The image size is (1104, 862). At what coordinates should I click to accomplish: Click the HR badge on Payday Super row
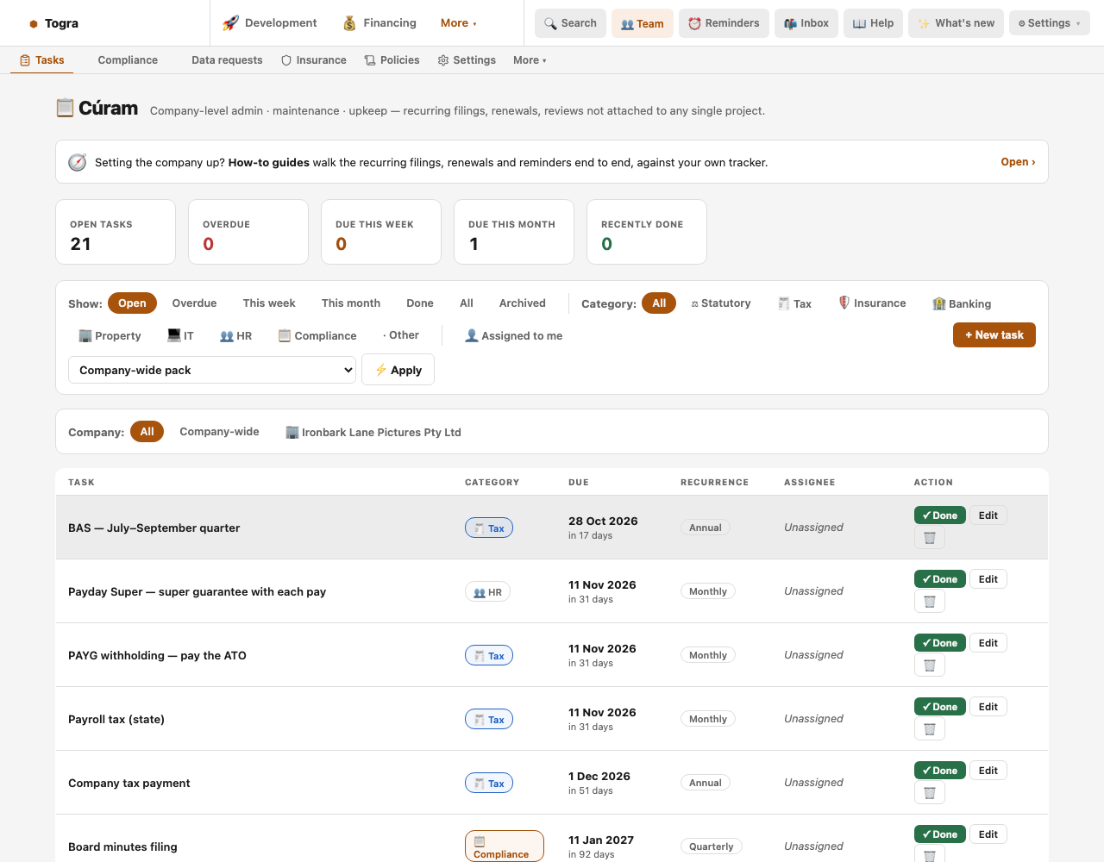click(x=487, y=591)
